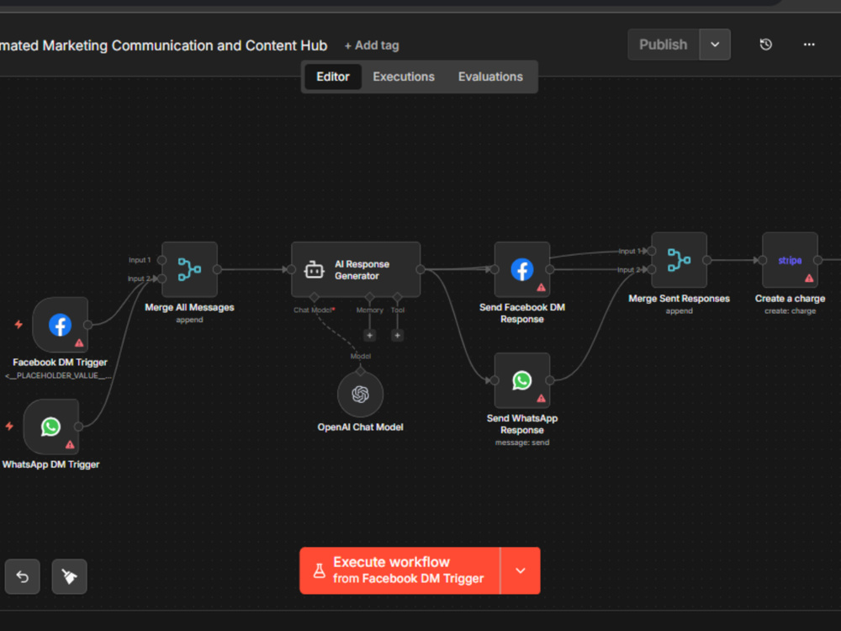This screenshot has width=841, height=631.
Task: Click lightning bolt beside WhatsApp DM Trigger
Action: click(9, 427)
